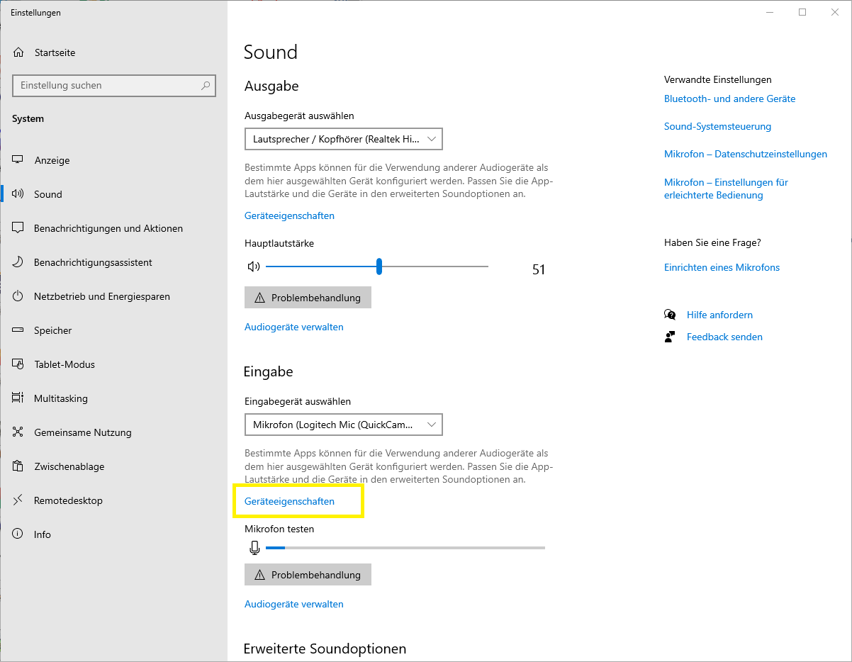Click the Gemeinsame Nutzung icon

coord(18,432)
